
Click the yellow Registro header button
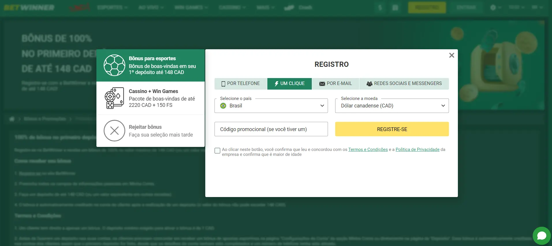427,7
